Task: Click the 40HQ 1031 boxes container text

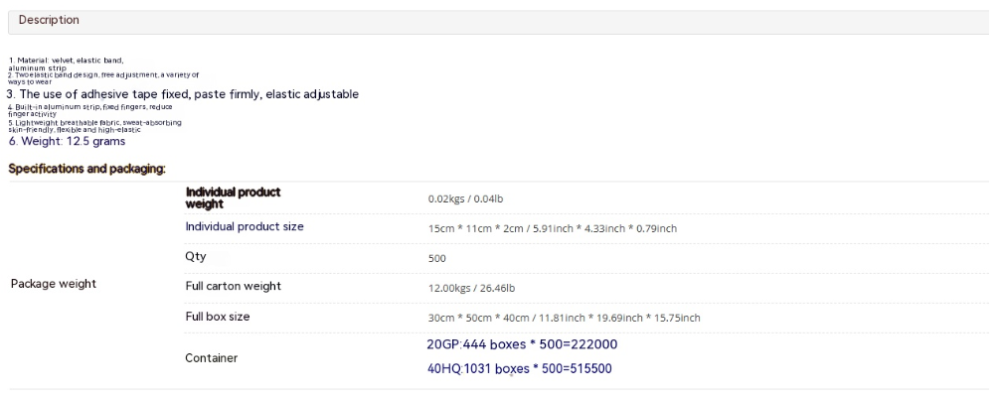Action: (x=519, y=368)
